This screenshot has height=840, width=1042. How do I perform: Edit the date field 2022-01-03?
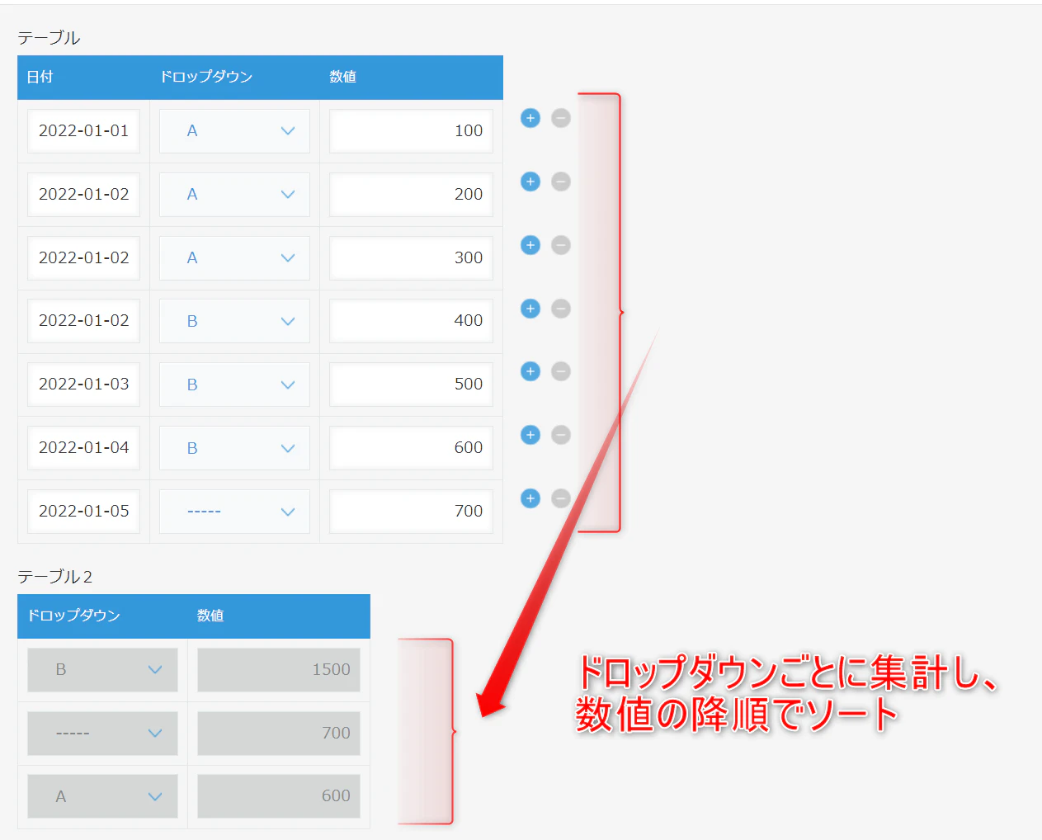coord(83,385)
